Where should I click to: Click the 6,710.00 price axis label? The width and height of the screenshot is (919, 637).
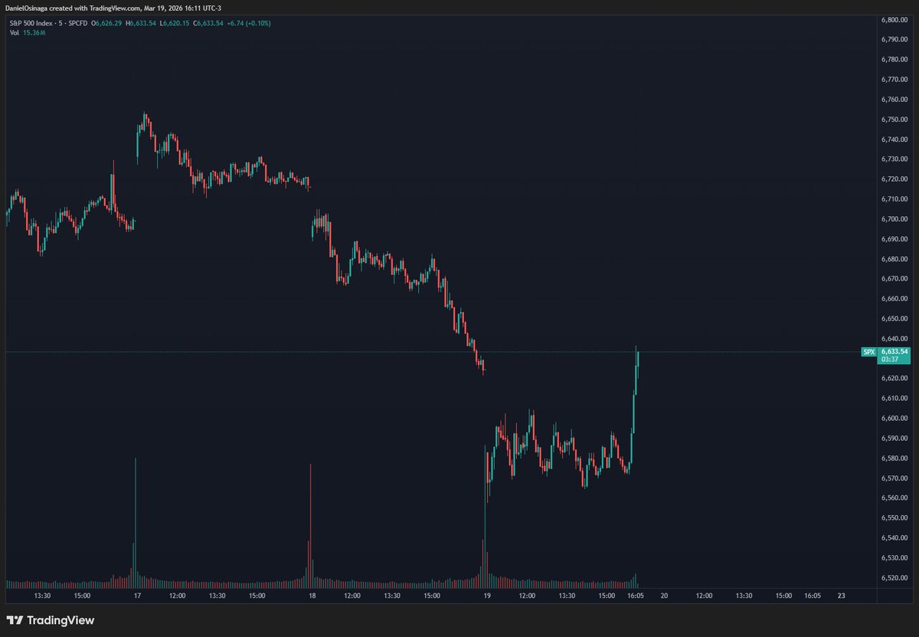[894, 199]
